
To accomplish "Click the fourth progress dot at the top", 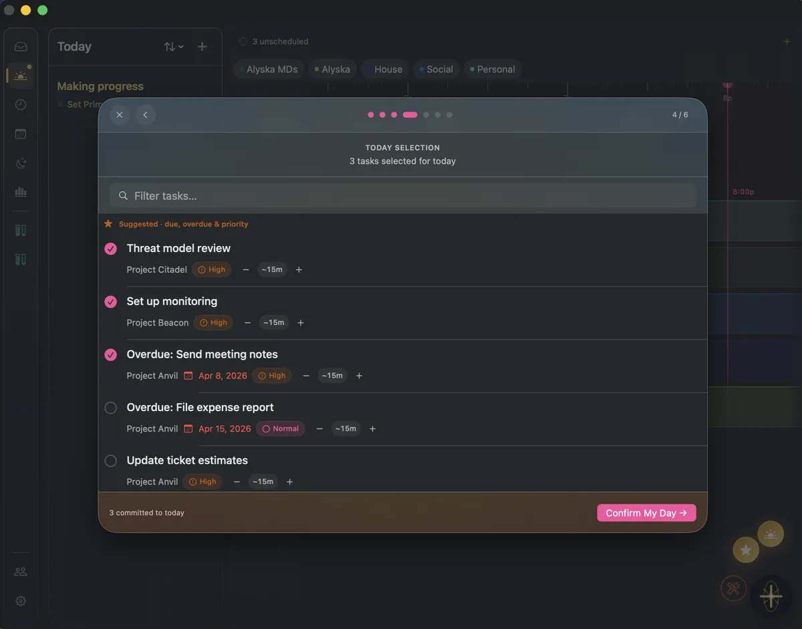I will pos(410,114).
